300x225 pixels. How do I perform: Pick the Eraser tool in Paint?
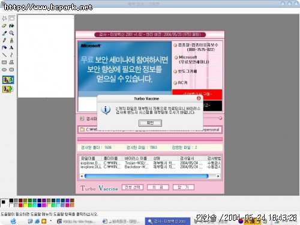pyautogui.click(x=4, y=26)
